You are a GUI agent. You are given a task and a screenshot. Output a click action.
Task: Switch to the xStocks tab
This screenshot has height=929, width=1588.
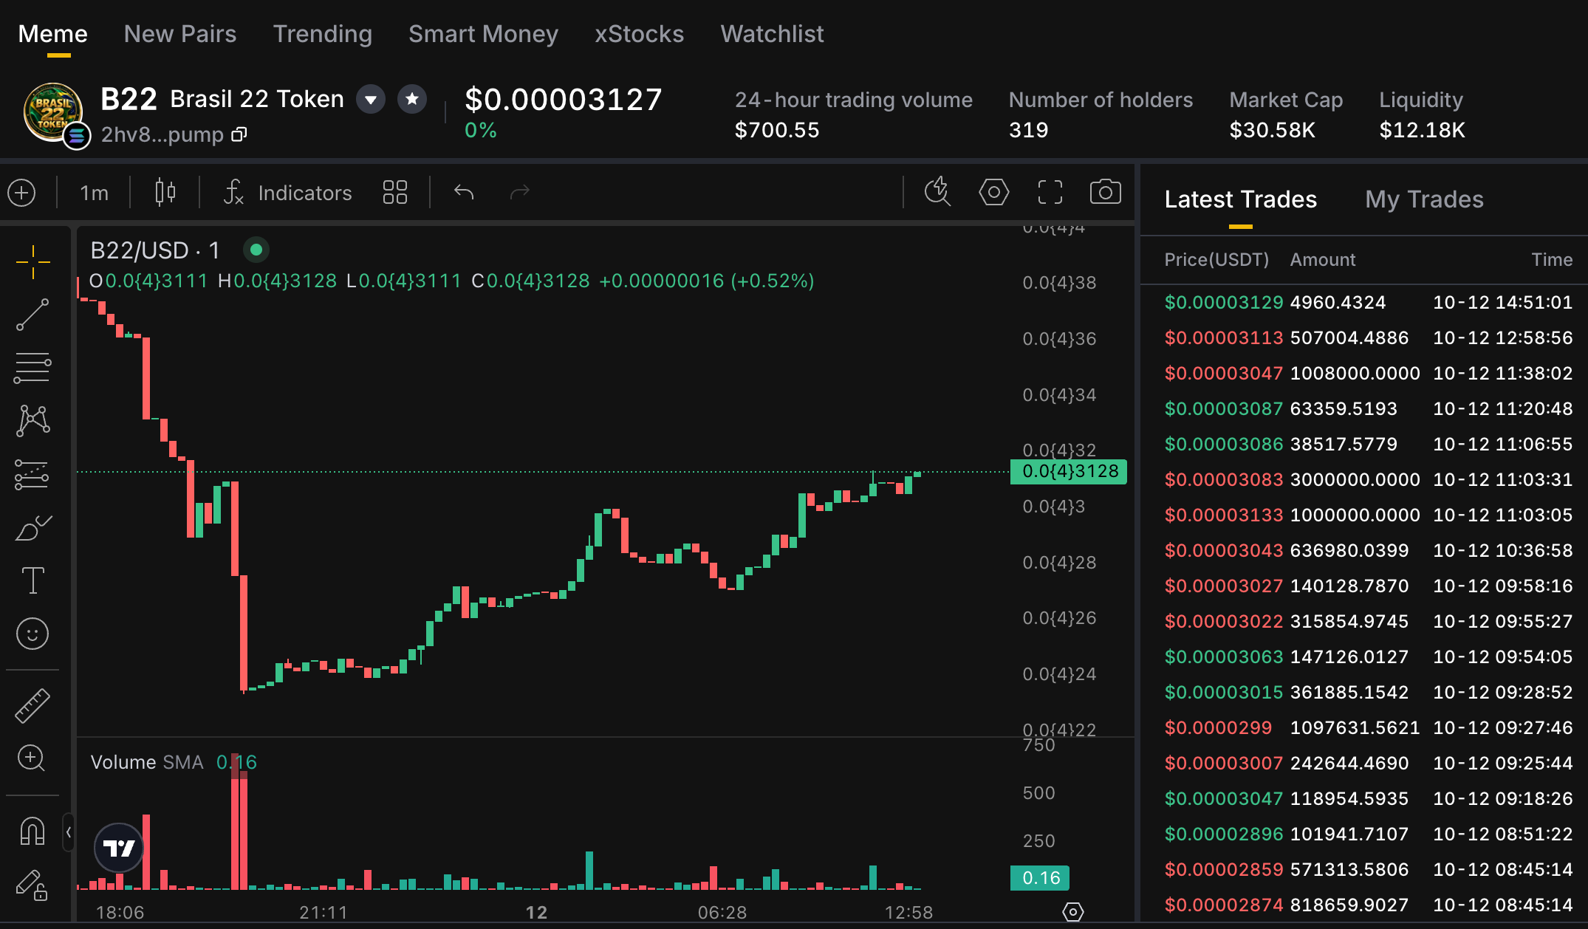point(640,34)
